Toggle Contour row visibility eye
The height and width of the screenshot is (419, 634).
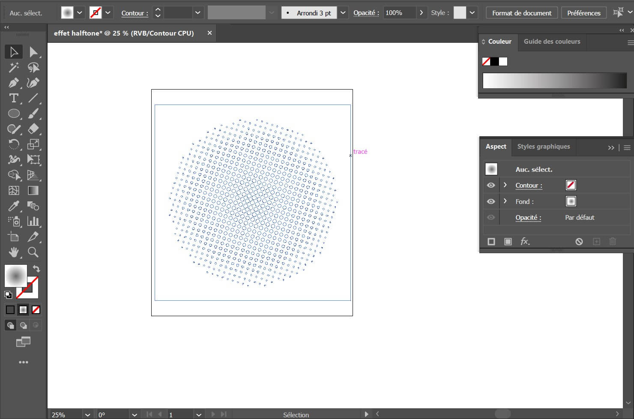(x=491, y=186)
